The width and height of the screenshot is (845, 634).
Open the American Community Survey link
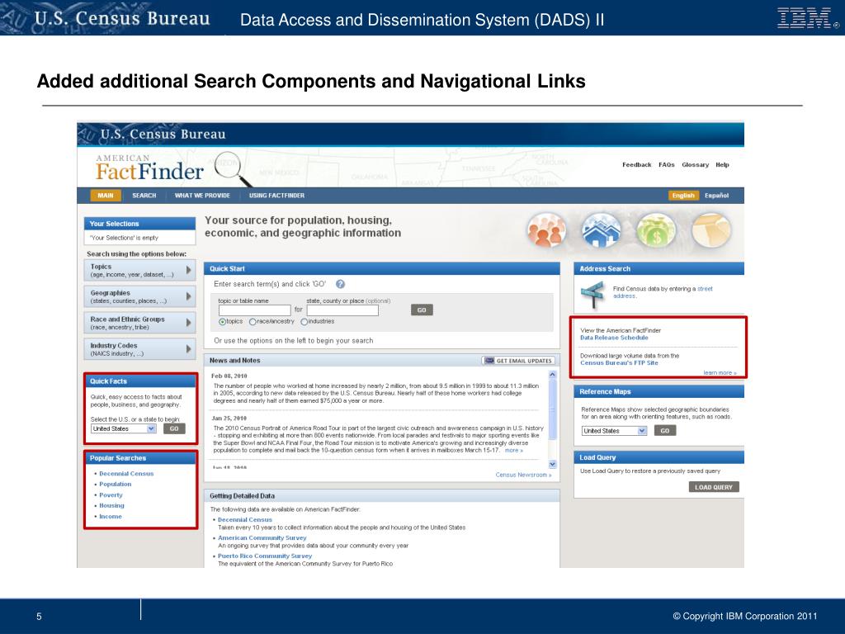point(262,538)
